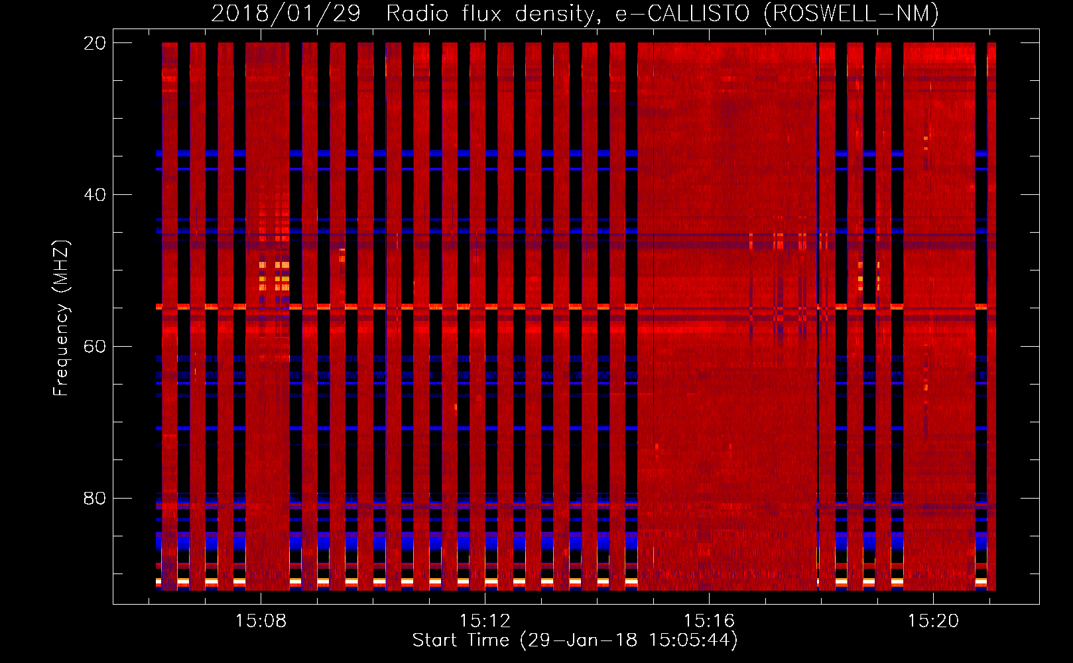Click the 40 frequency tick label
This screenshot has width=1073, height=663.
94,195
